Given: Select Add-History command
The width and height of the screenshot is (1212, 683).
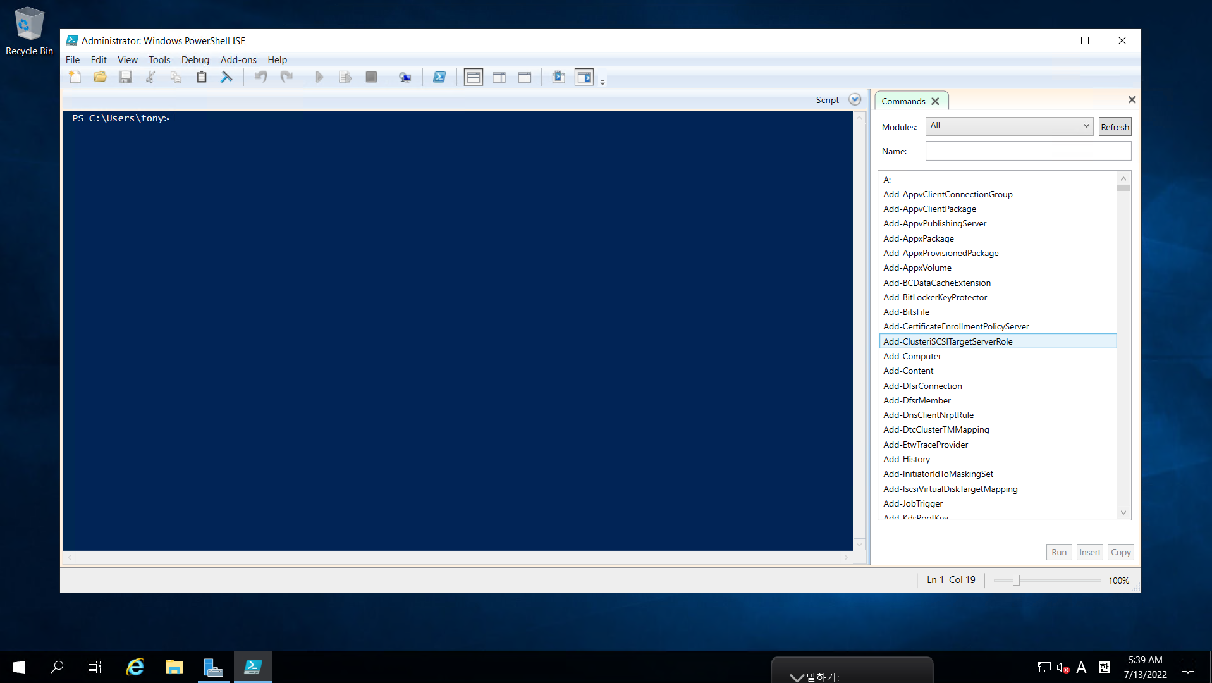Looking at the screenshot, I should 998,459.
